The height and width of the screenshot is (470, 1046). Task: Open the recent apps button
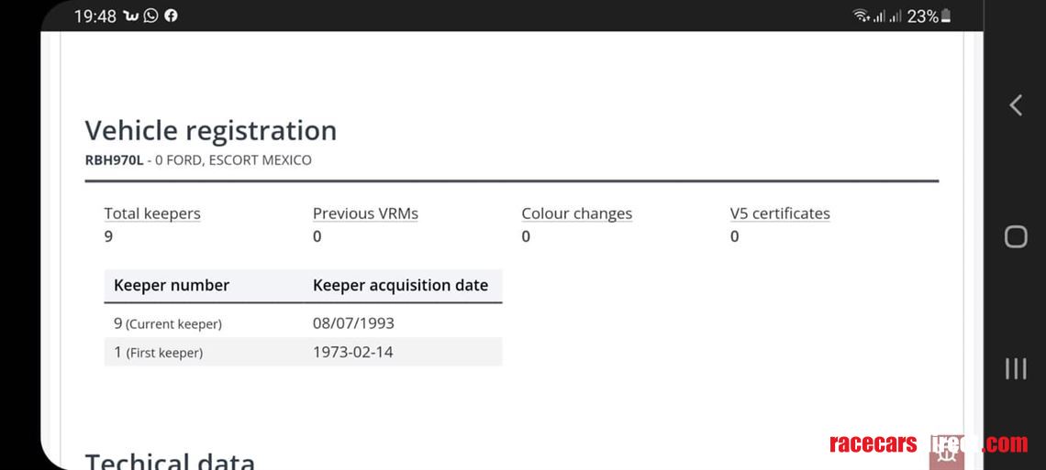(1016, 368)
